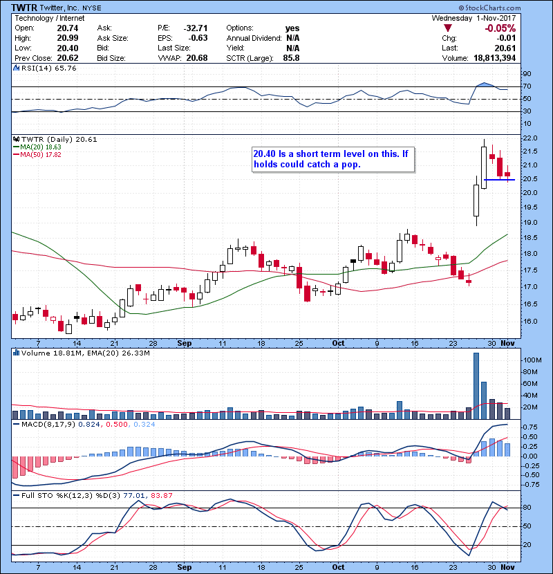Viewport: 553px width, 574px height.
Task: Click the Volume figure 18,813,394
Action: 494,58
